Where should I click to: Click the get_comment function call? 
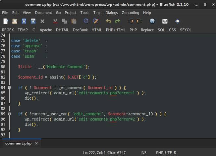71,88
